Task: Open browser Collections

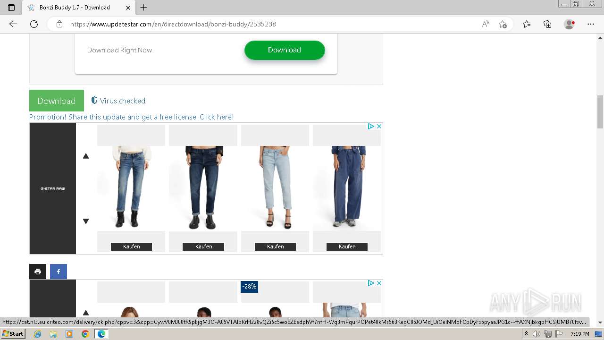Action: (x=547, y=24)
